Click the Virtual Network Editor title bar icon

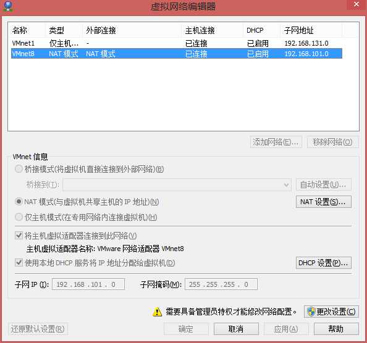click(x=8, y=6)
